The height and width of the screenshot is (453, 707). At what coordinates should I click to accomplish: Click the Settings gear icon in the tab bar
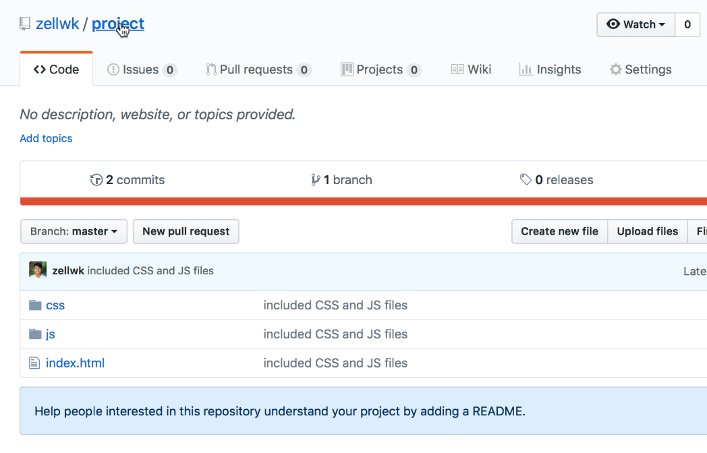tap(615, 69)
